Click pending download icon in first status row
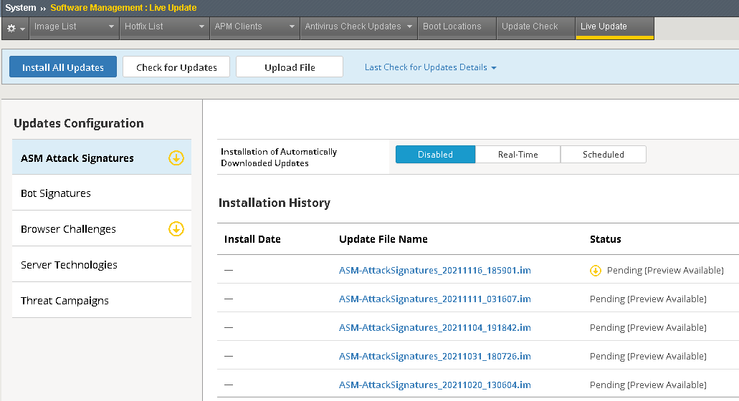This screenshot has width=739, height=401. tap(596, 271)
